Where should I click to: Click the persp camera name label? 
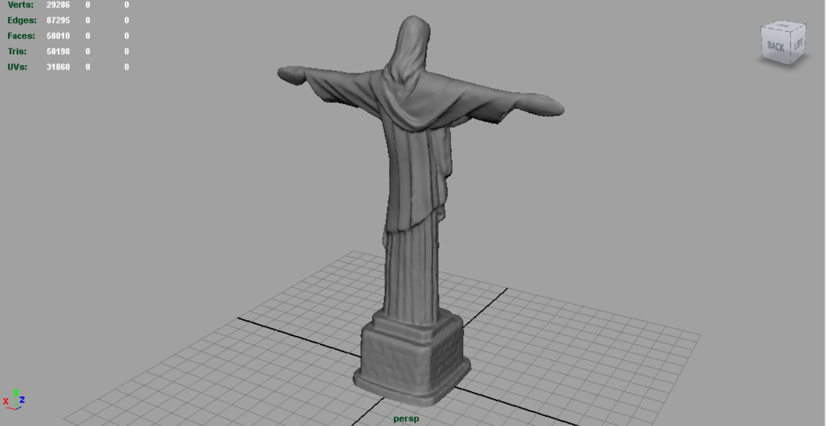click(x=406, y=419)
